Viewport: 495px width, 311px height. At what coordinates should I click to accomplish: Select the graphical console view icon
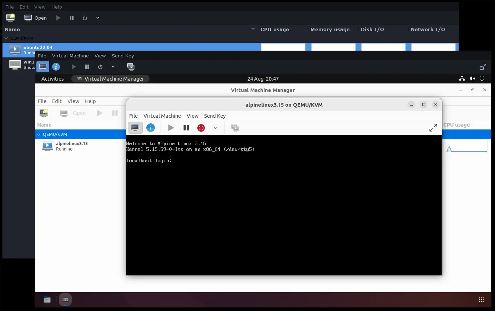pos(135,127)
